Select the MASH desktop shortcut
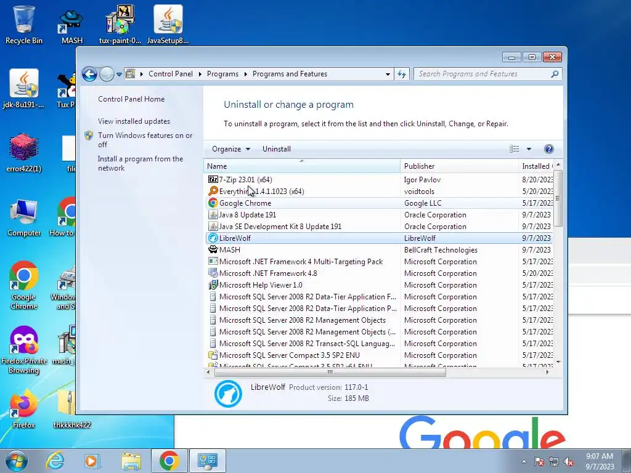The image size is (631, 473). [x=71, y=26]
